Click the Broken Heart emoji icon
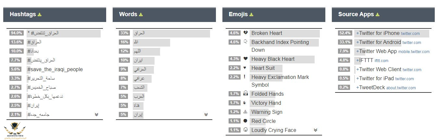Image resolution: width=438 pixels, height=140 pixels. pyautogui.click(x=246, y=33)
